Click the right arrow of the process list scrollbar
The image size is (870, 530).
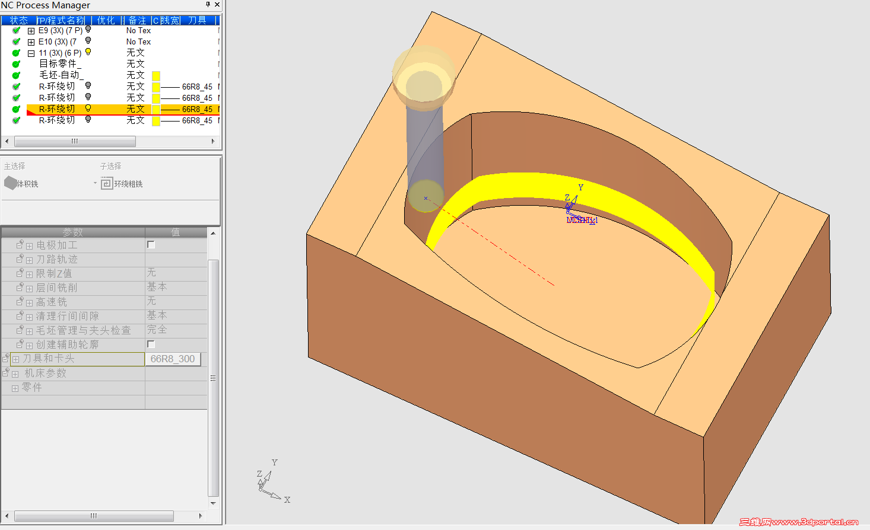click(x=213, y=141)
